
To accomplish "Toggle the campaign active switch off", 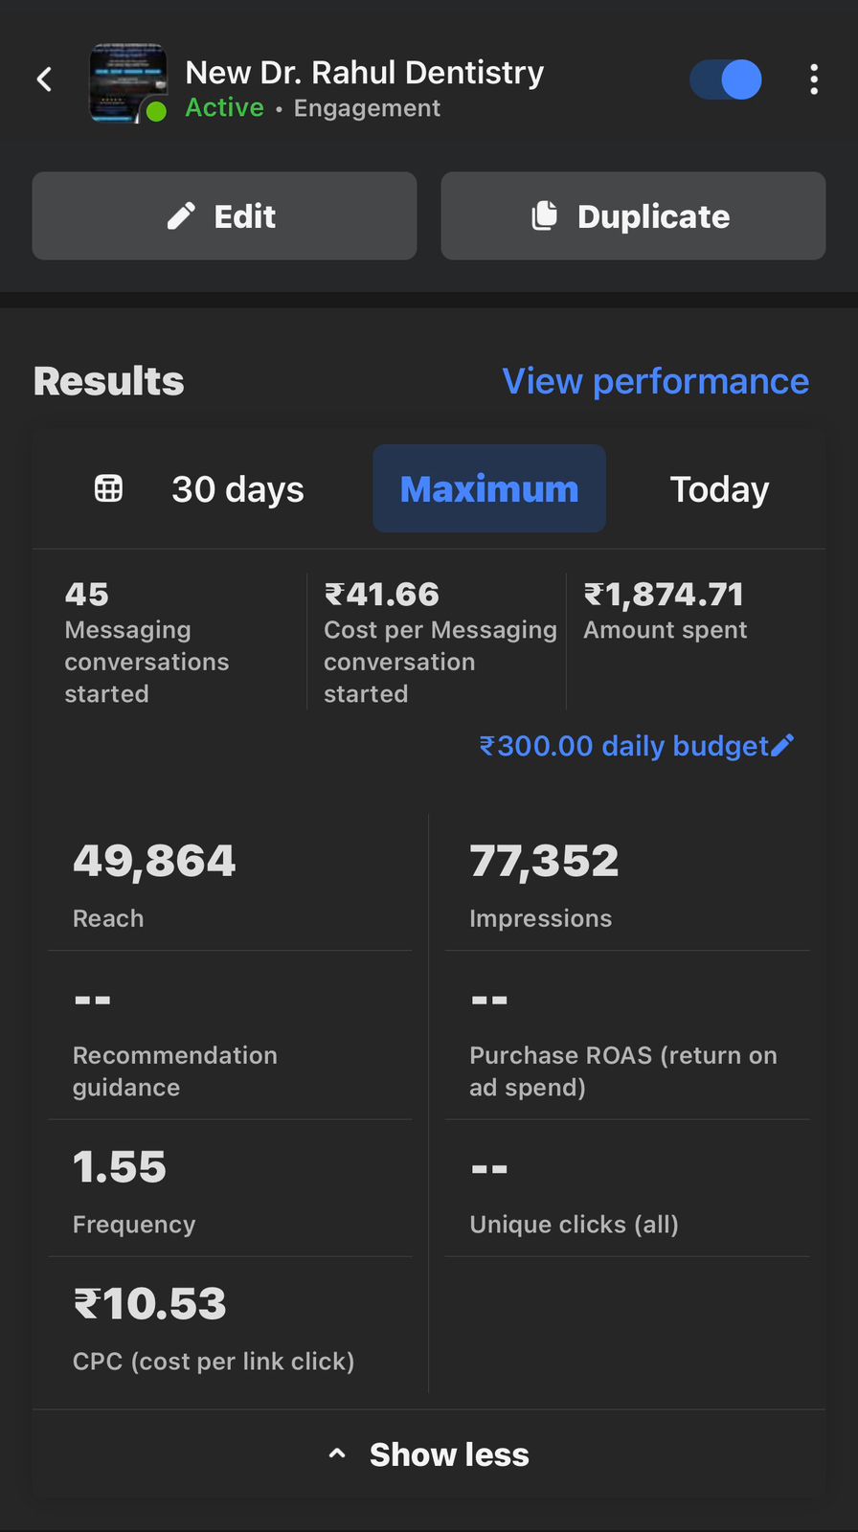I will pyautogui.click(x=727, y=79).
